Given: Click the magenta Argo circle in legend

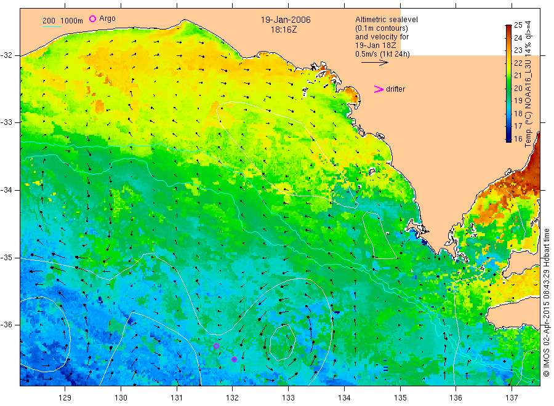Looking at the screenshot, I should (x=92, y=18).
